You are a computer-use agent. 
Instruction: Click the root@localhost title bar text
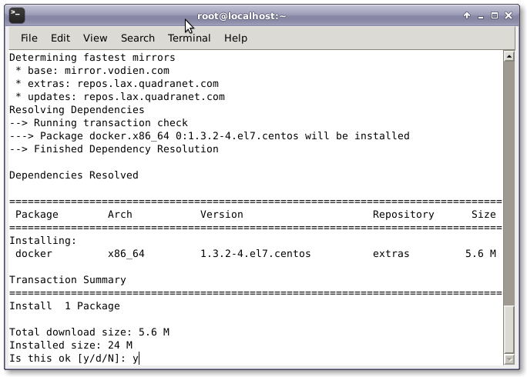242,15
